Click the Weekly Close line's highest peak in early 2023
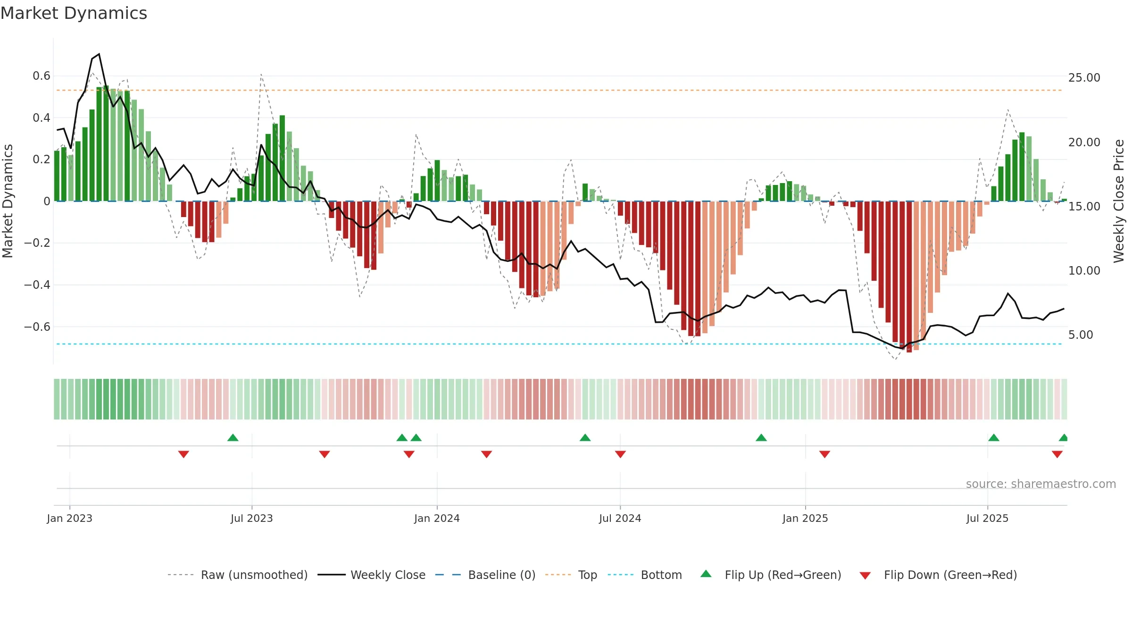The image size is (1132, 637). point(99,54)
